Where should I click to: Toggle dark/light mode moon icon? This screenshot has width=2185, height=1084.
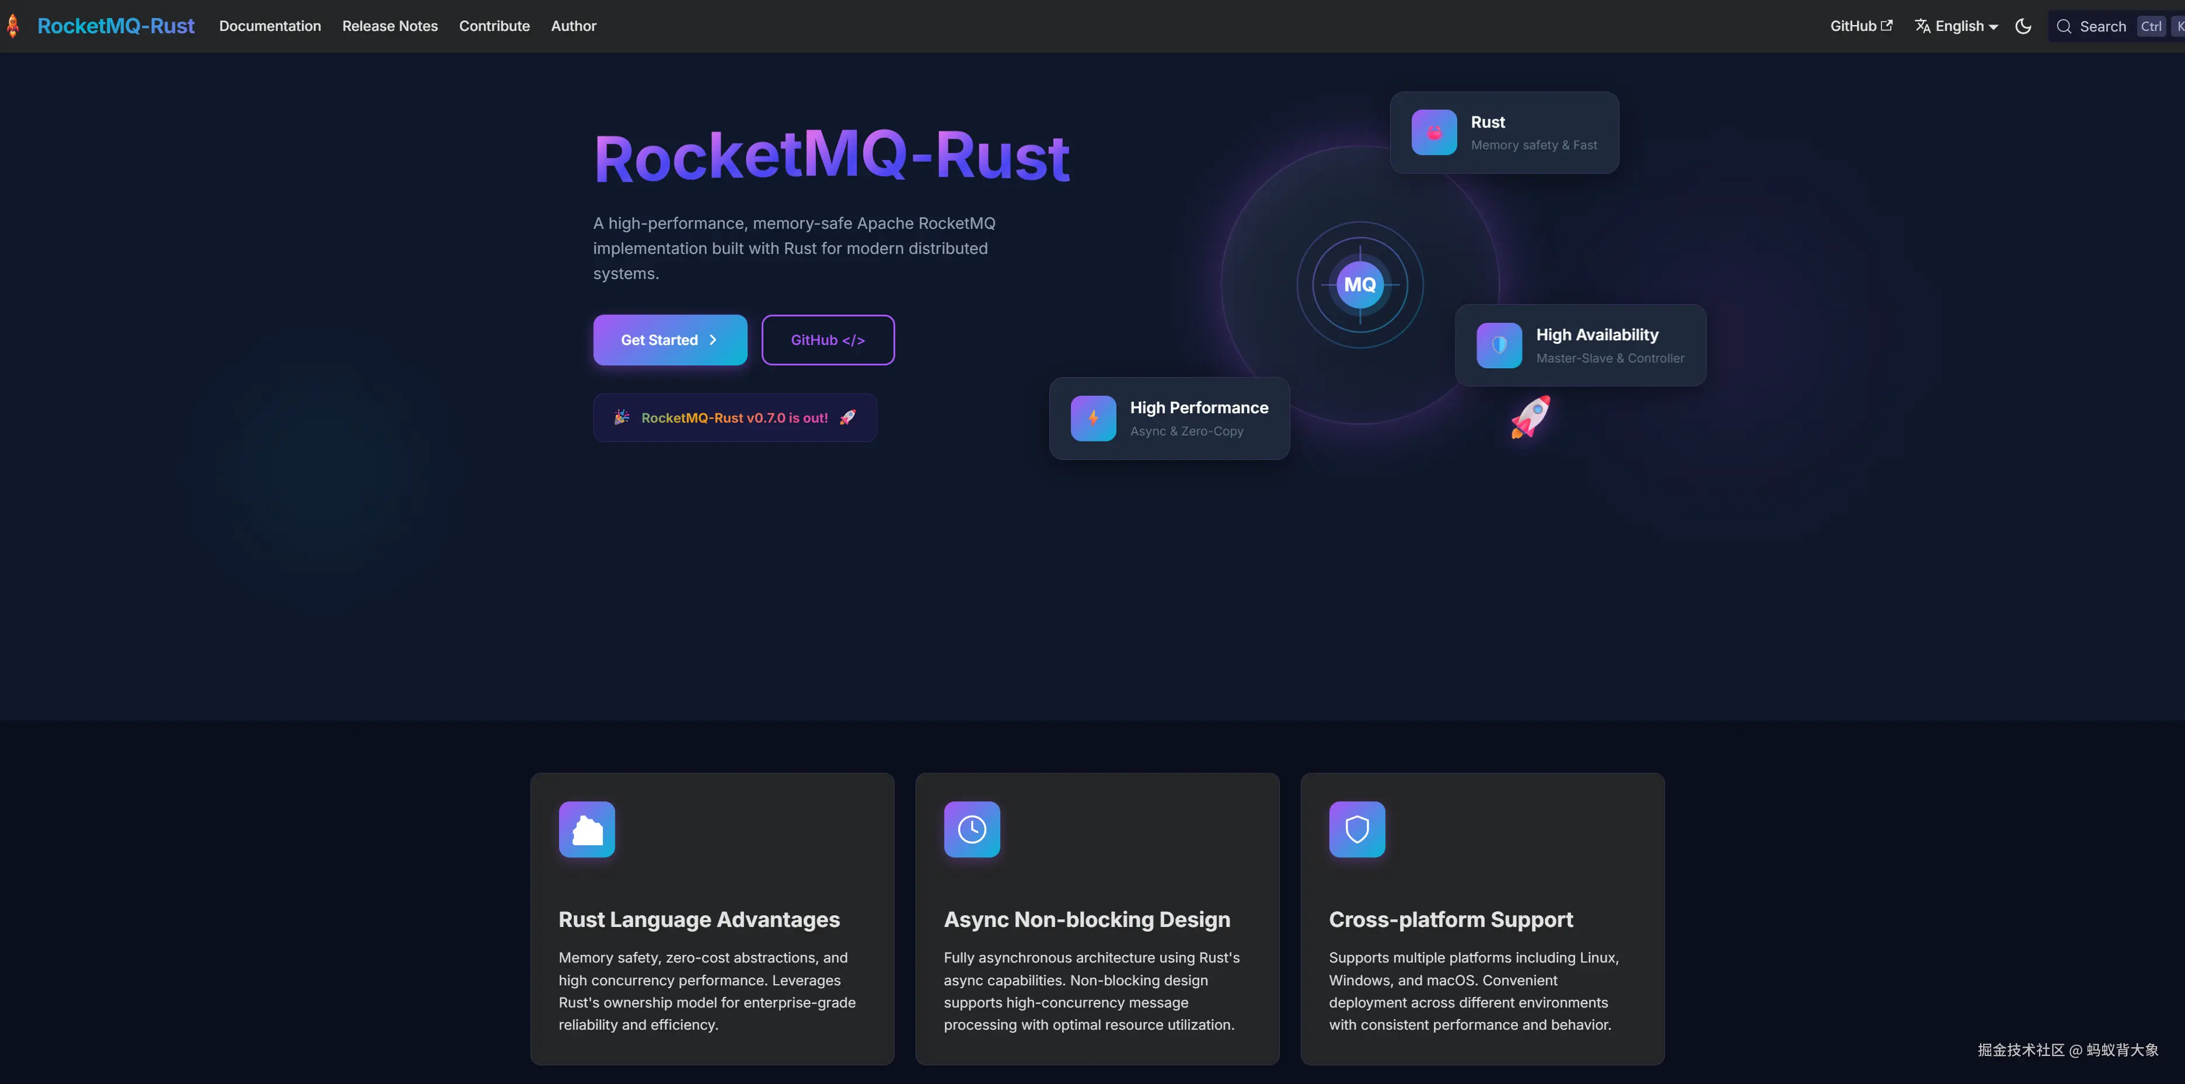tap(2023, 26)
